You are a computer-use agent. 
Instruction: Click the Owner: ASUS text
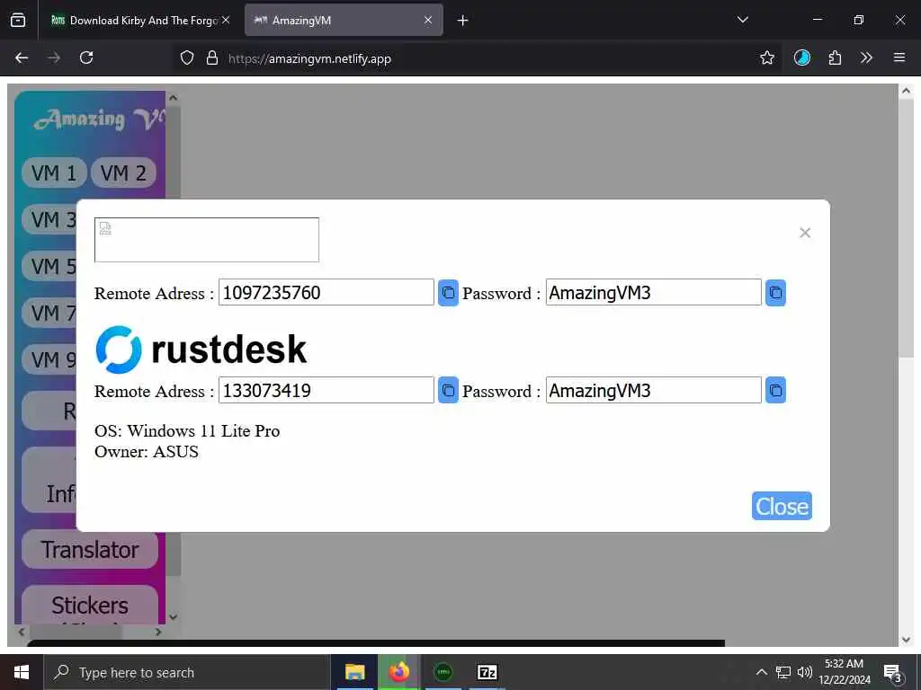click(x=147, y=451)
